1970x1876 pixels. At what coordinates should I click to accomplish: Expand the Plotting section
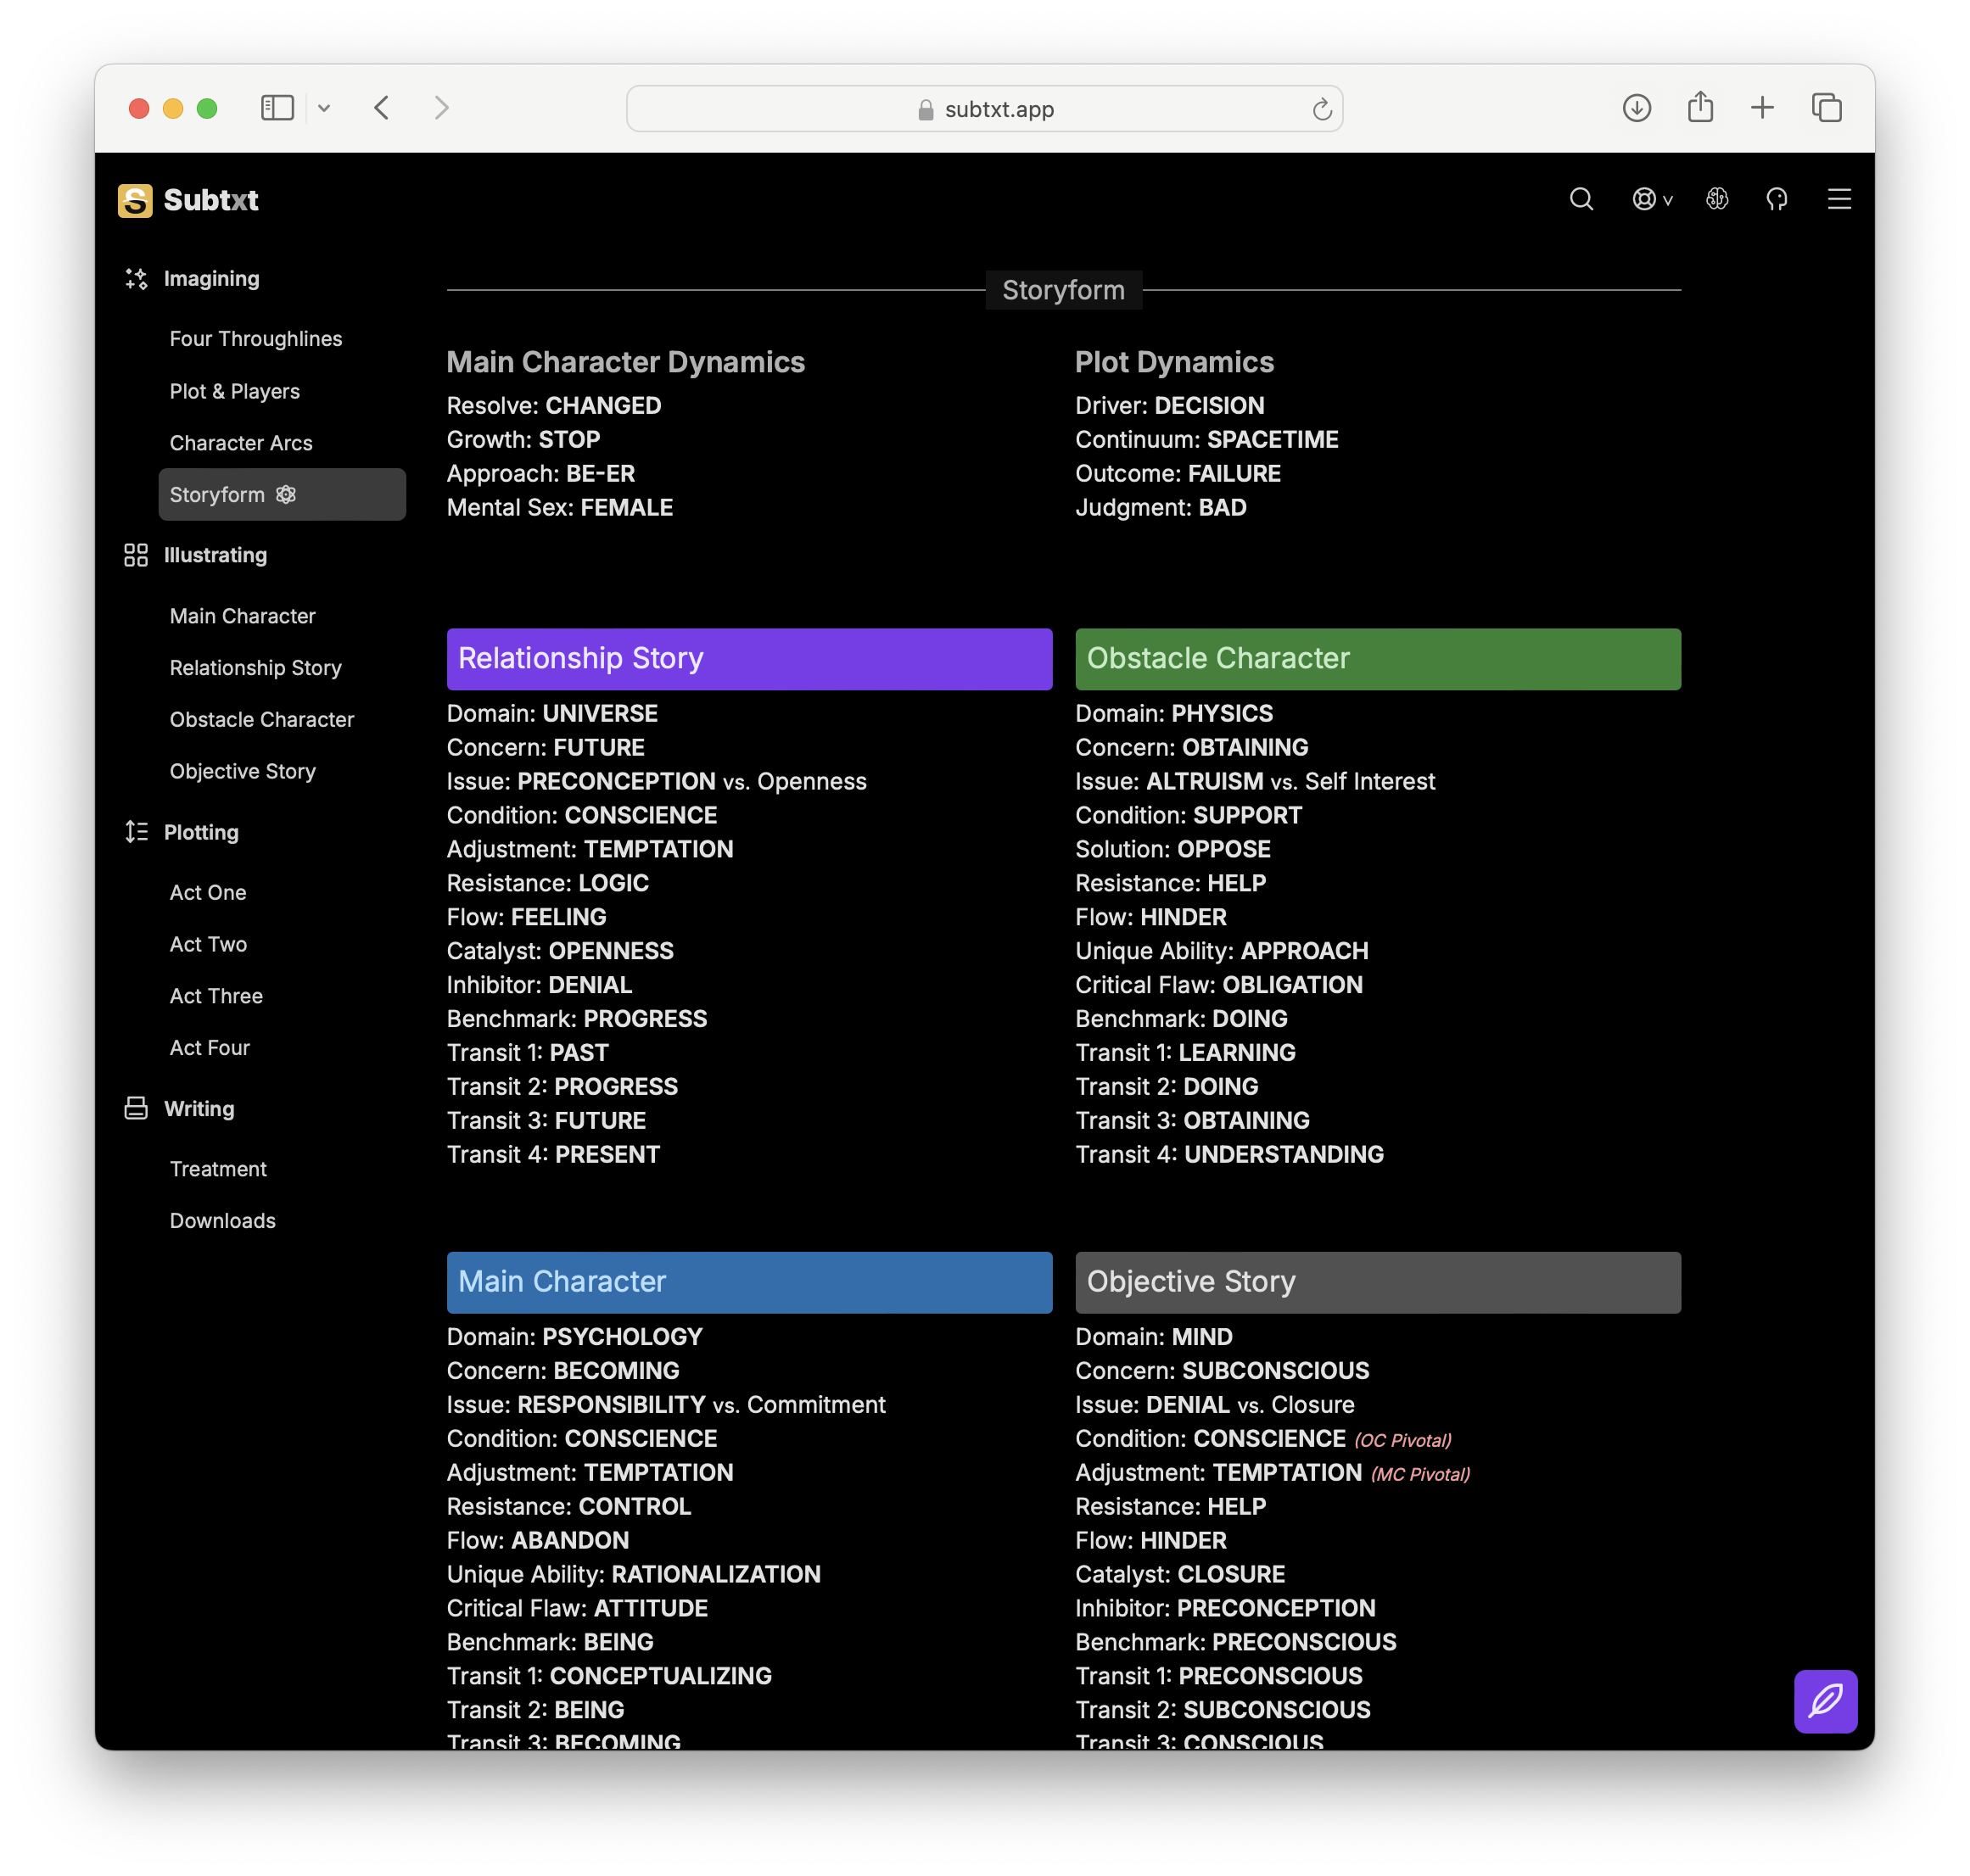click(x=199, y=830)
